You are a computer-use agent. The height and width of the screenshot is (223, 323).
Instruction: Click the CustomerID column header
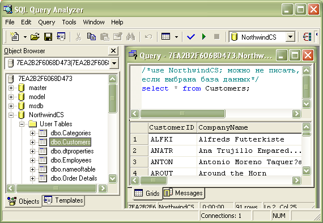coord(172,127)
